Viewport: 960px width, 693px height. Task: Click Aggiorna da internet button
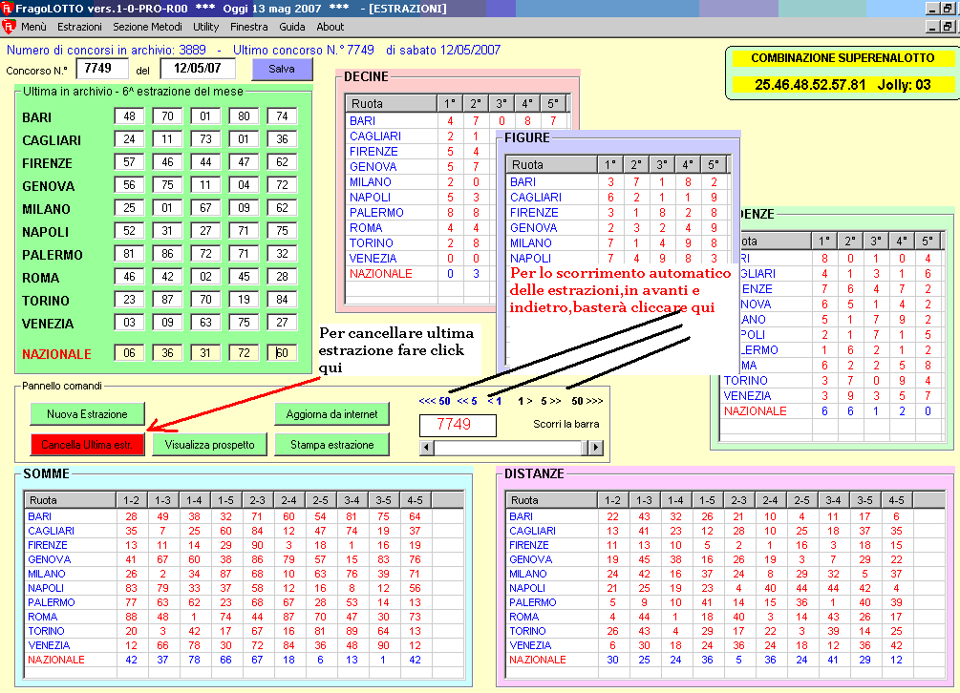[x=332, y=414]
